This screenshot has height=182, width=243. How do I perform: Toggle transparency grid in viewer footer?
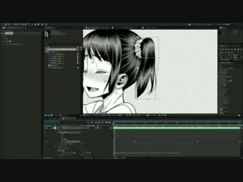click(x=131, y=115)
